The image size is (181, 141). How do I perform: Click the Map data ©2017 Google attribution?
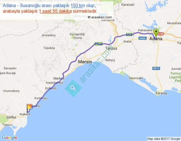[x=163, y=139]
